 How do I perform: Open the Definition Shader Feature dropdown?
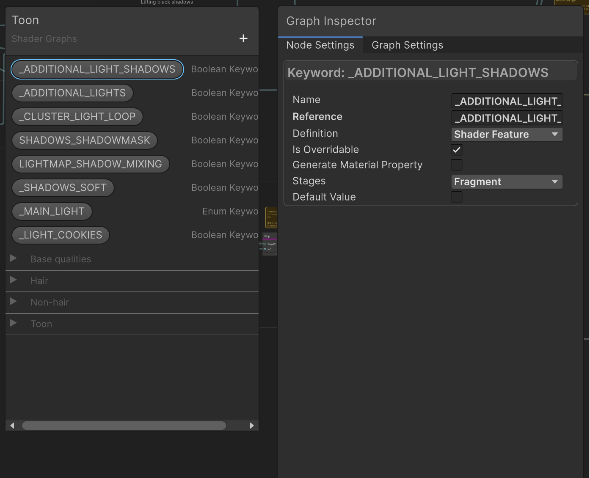(507, 134)
